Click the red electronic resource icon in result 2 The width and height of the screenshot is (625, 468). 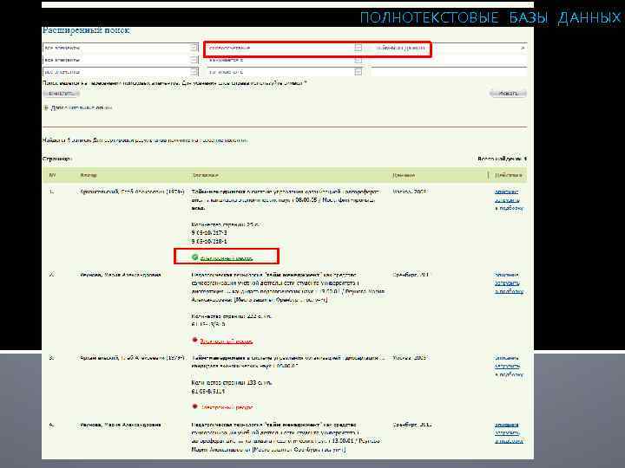click(195, 341)
